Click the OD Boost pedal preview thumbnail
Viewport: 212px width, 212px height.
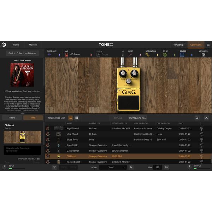(x=22, y=137)
